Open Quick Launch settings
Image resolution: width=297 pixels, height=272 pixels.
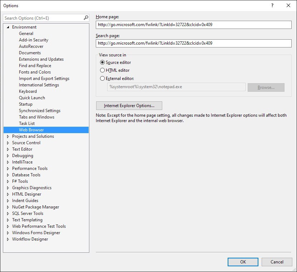tap(32, 98)
